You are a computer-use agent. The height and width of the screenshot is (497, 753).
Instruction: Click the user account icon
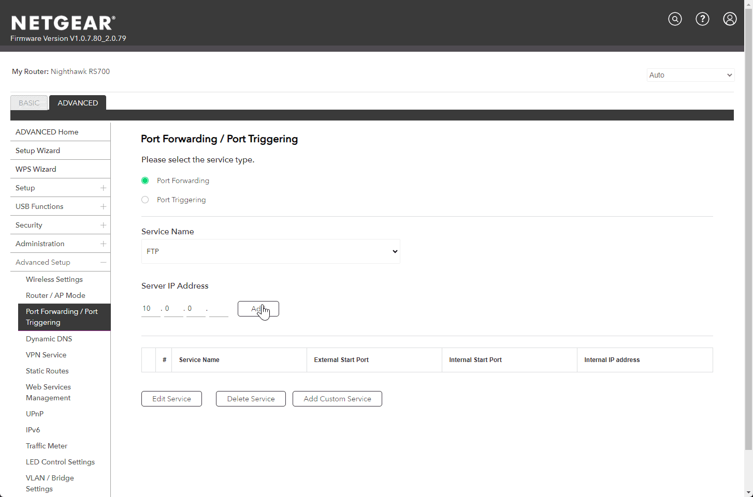click(730, 19)
